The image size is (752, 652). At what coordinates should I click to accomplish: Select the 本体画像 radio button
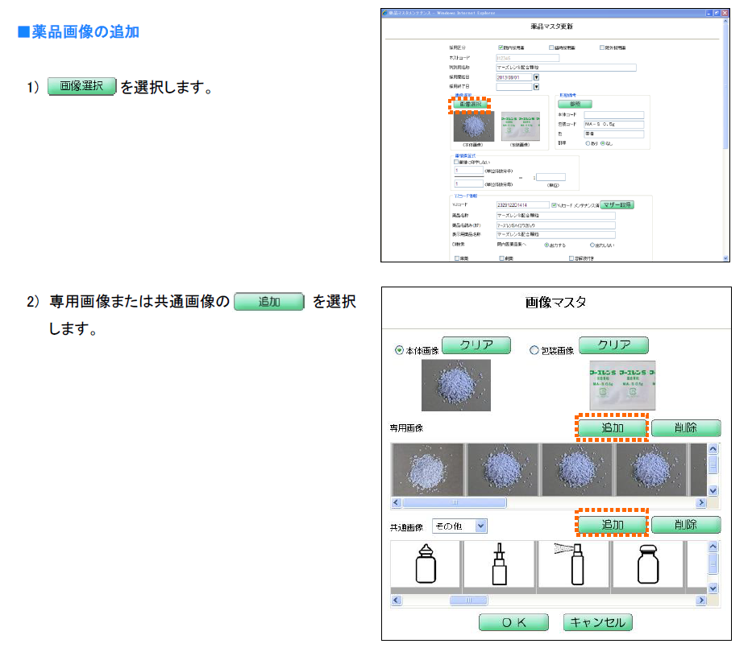(399, 350)
